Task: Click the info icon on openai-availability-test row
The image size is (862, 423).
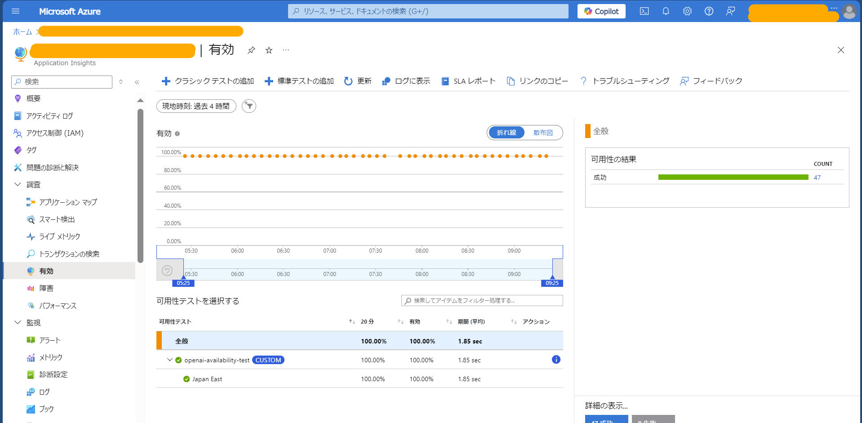Action: coord(556,360)
